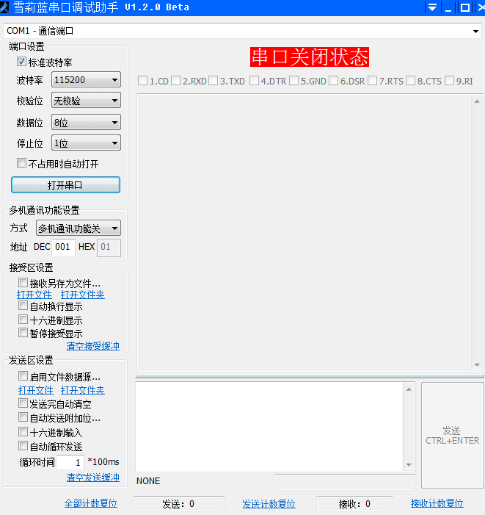The image size is (485, 515).
Task: Click the 全部计数复位 link
Action: coord(91,503)
